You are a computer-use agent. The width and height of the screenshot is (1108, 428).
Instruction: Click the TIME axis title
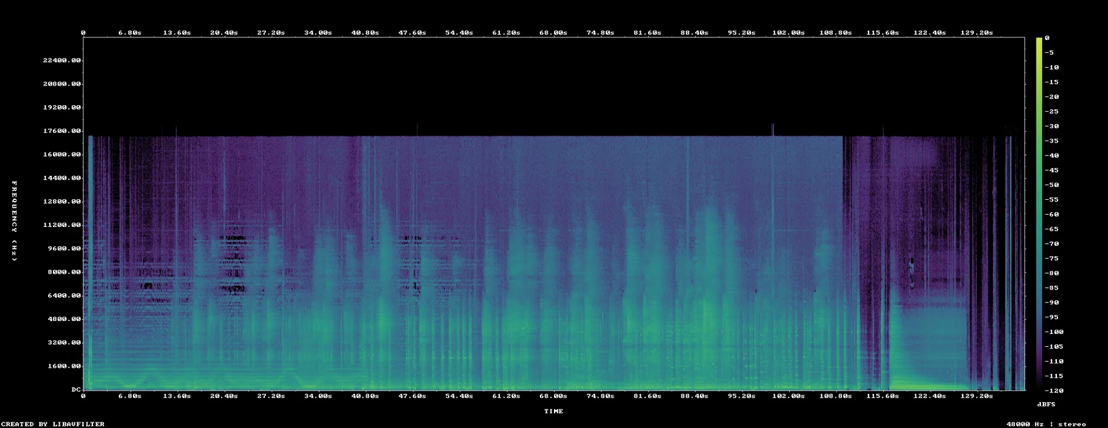[553, 411]
